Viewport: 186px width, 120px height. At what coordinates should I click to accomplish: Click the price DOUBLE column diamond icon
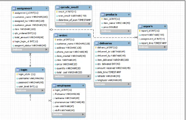point(102,27)
